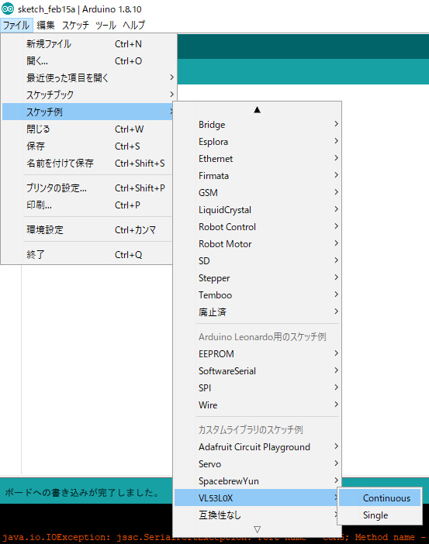The image size is (429, 544).
Task: Open 環境設定 preferences
Action: (x=87, y=229)
